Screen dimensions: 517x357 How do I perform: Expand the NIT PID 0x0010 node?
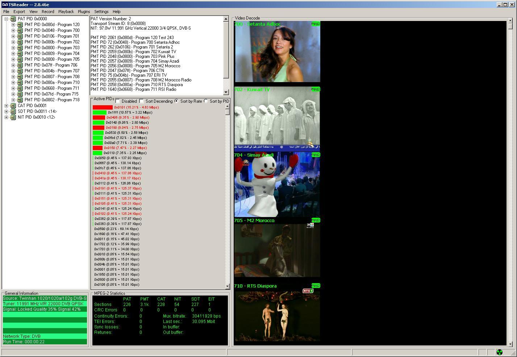coord(6,117)
